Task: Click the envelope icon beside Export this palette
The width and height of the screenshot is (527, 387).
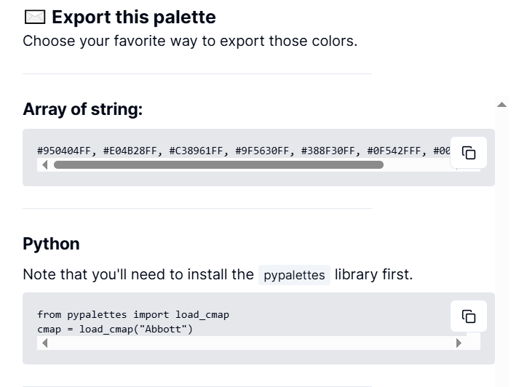Action: point(34,17)
